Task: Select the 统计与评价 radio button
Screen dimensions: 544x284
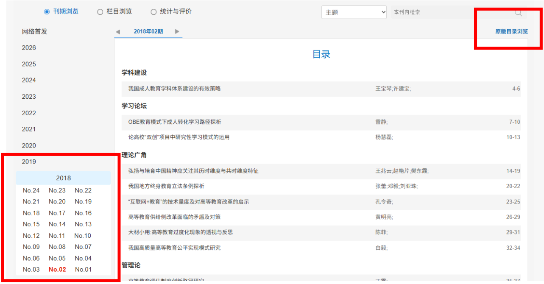Action: 154,12
